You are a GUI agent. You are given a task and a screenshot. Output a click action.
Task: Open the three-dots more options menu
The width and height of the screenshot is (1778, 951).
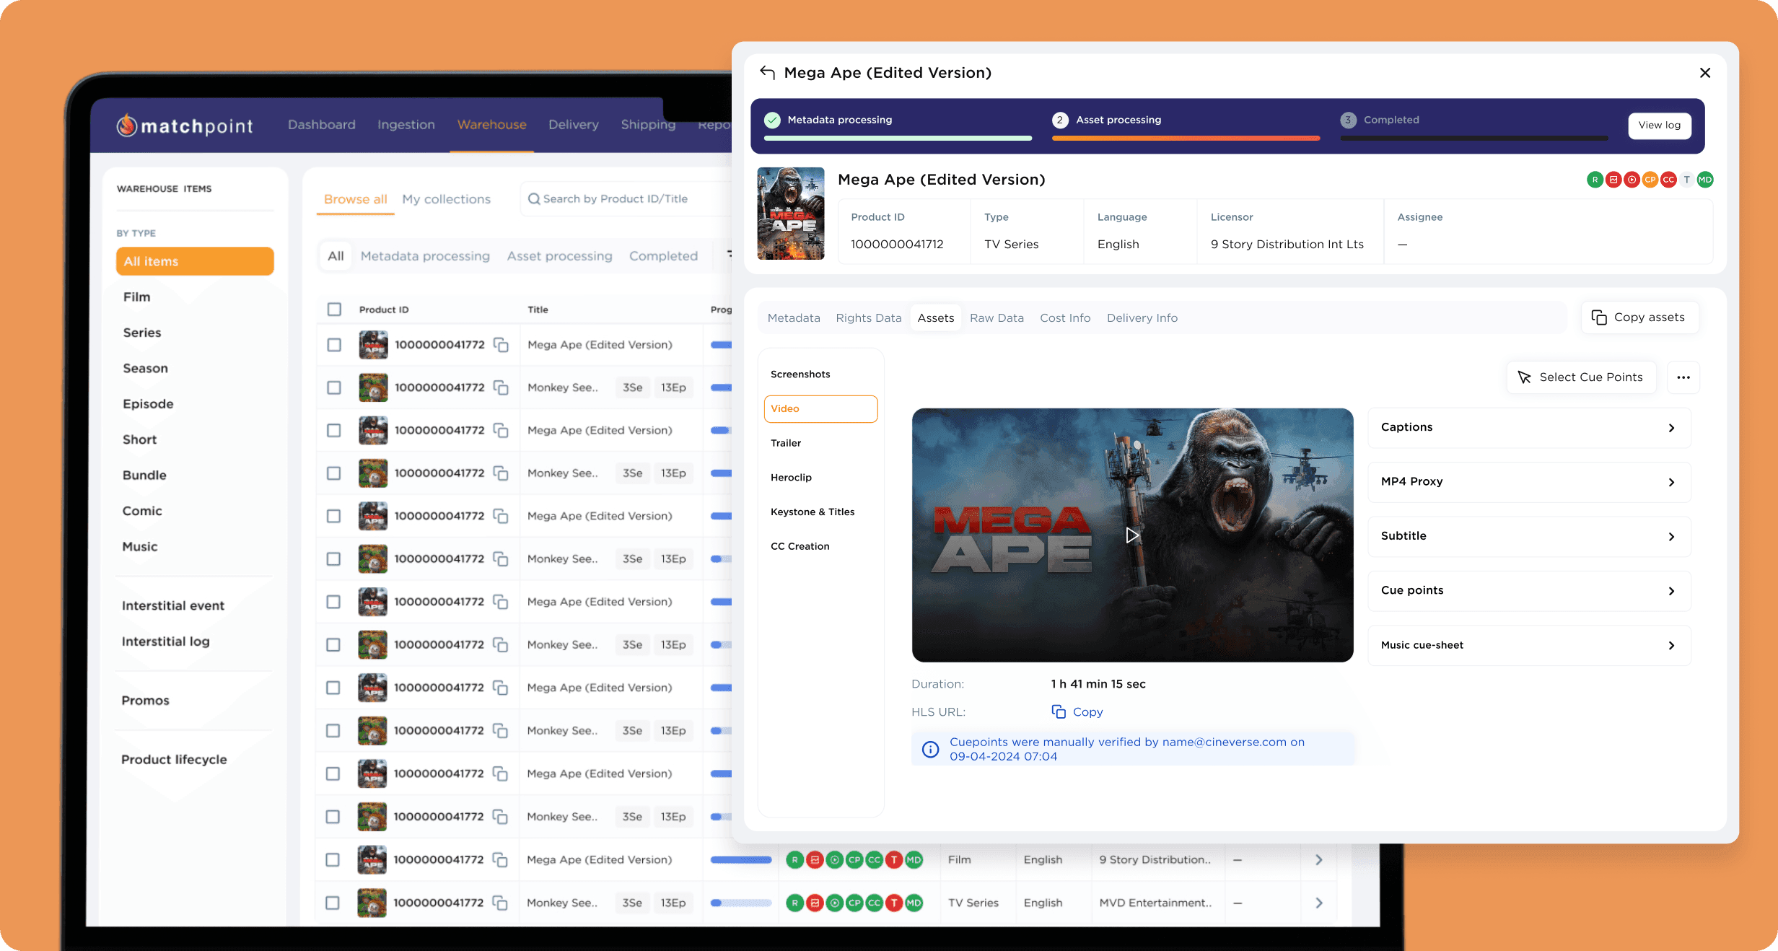click(x=1683, y=377)
